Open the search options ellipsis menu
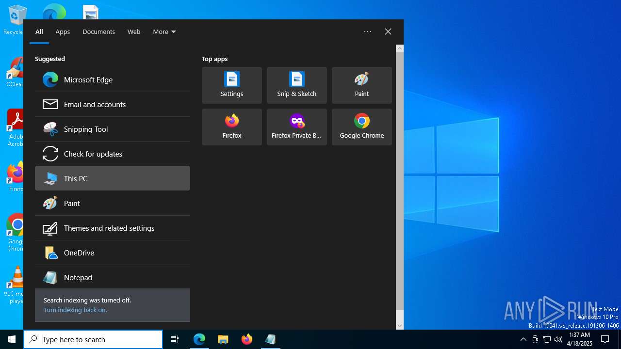Viewport: 621px width, 349px height. tap(368, 32)
